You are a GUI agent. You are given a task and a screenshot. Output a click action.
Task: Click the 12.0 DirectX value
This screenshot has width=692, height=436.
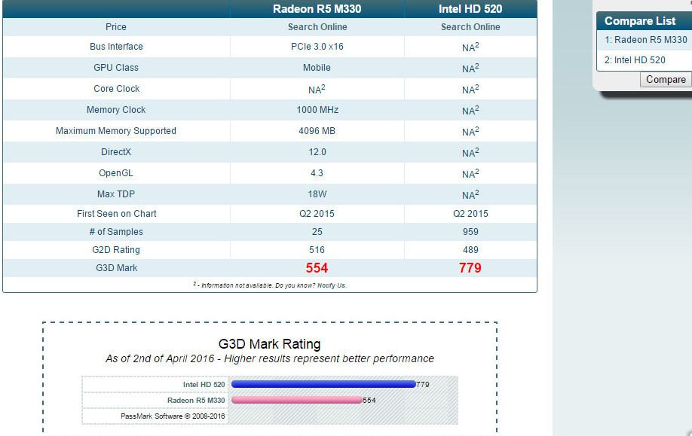tap(317, 152)
